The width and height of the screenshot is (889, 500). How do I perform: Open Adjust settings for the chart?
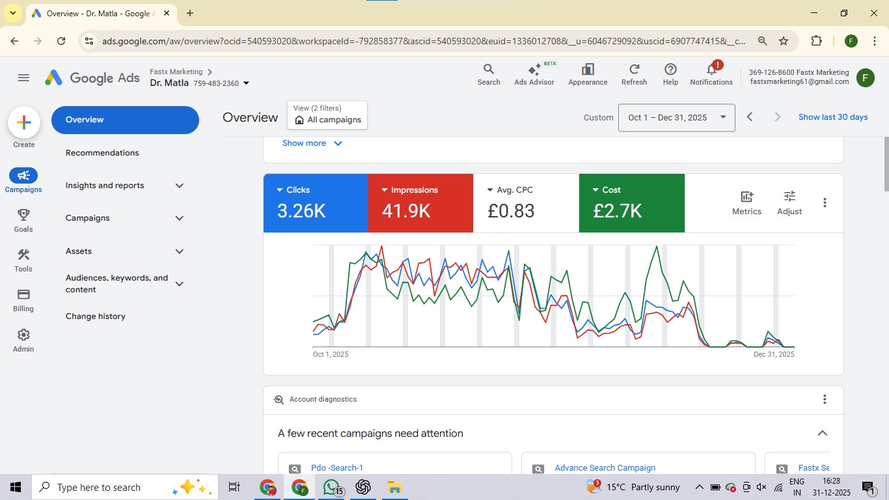click(789, 202)
